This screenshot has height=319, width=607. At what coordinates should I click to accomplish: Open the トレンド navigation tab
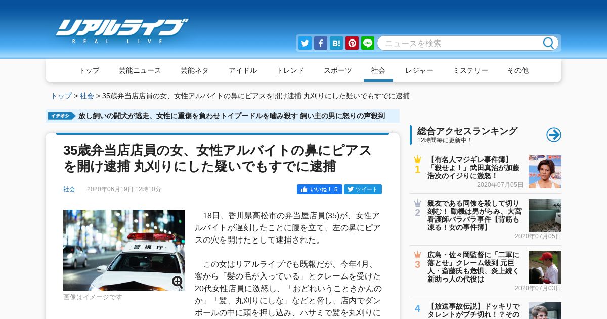tap(290, 70)
